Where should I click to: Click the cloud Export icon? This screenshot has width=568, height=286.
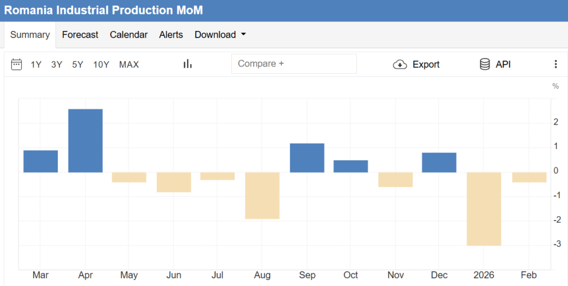coord(399,64)
